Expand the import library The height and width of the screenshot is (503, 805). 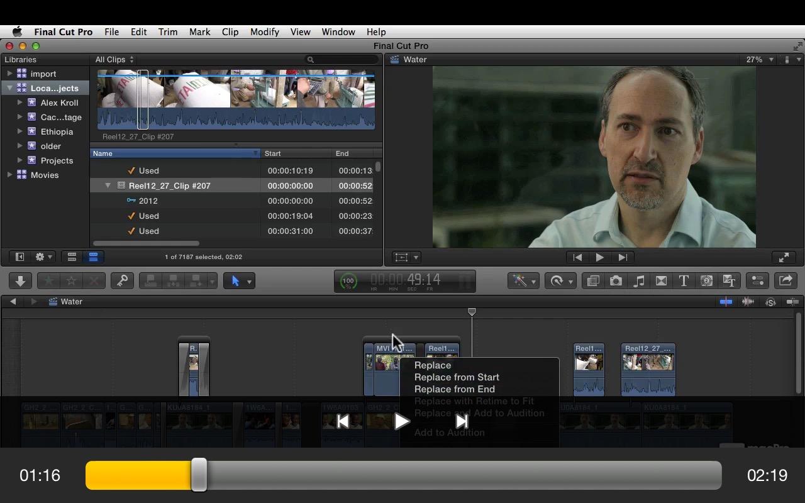[x=9, y=74]
